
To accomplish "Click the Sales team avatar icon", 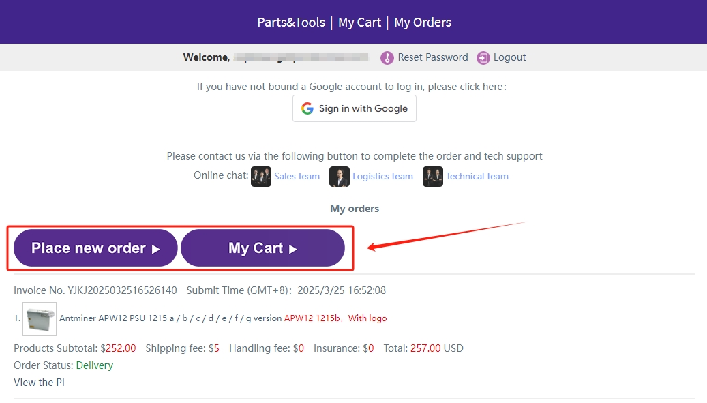I will pos(261,177).
